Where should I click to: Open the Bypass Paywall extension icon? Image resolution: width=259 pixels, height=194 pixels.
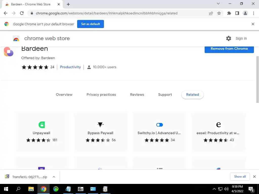100,125
